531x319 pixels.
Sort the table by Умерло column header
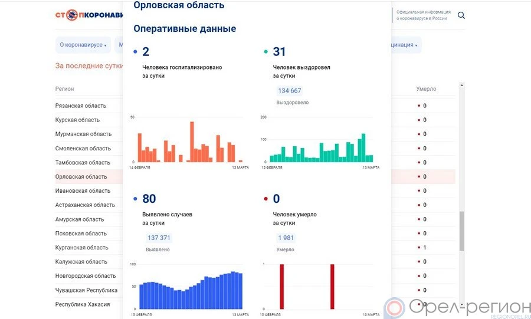pos(426,89)
